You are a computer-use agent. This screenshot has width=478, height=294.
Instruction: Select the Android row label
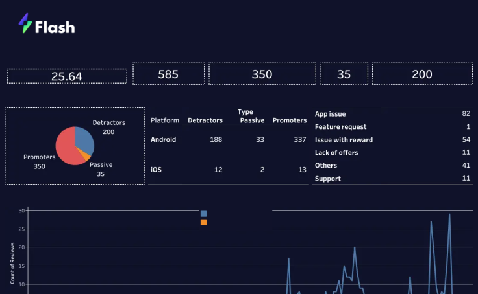(x=164, y=139)
